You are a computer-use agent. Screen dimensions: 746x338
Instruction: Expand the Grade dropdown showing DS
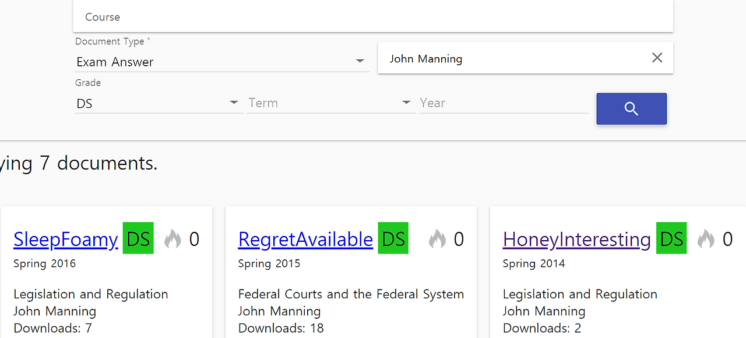[x=158, y=103]
